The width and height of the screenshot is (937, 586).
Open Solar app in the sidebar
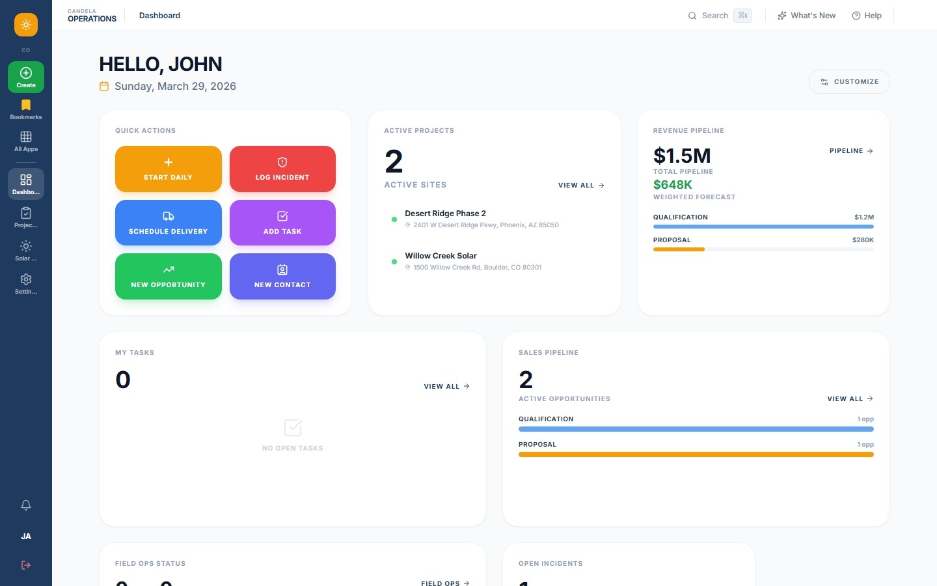[x=26, y=251]
